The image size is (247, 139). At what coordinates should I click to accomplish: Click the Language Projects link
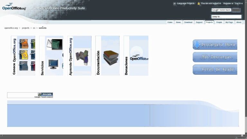pyautogui.click(x=186, y=4)
